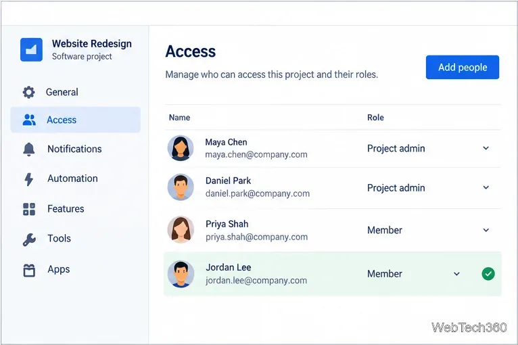The width and height of the screenshot is (518, 345).
Task: Click the General gear icon
Action: point(29,92)
